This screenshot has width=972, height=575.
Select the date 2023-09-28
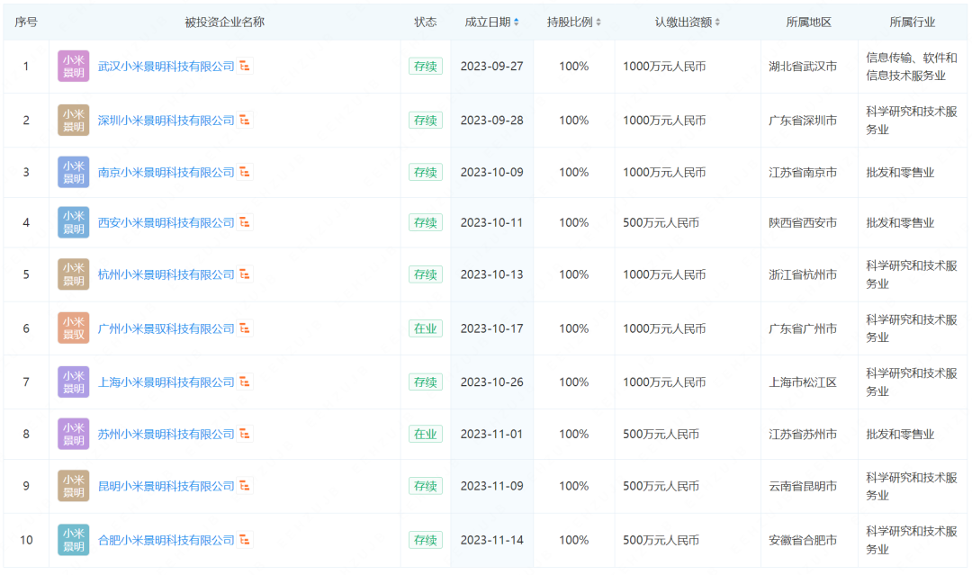pos(491,121)
